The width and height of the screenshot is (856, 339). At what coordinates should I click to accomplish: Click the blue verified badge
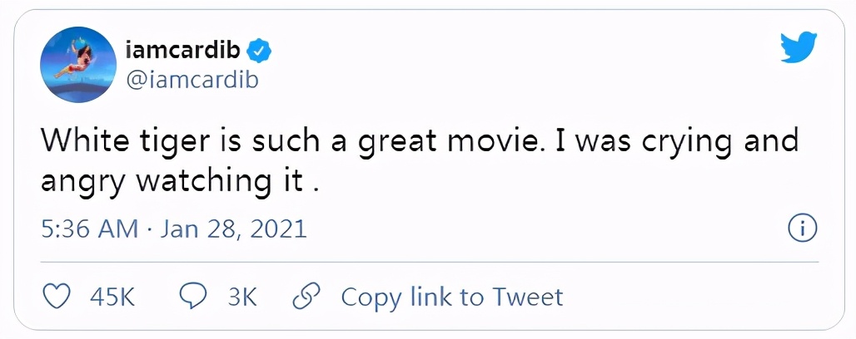coord(261,51)
